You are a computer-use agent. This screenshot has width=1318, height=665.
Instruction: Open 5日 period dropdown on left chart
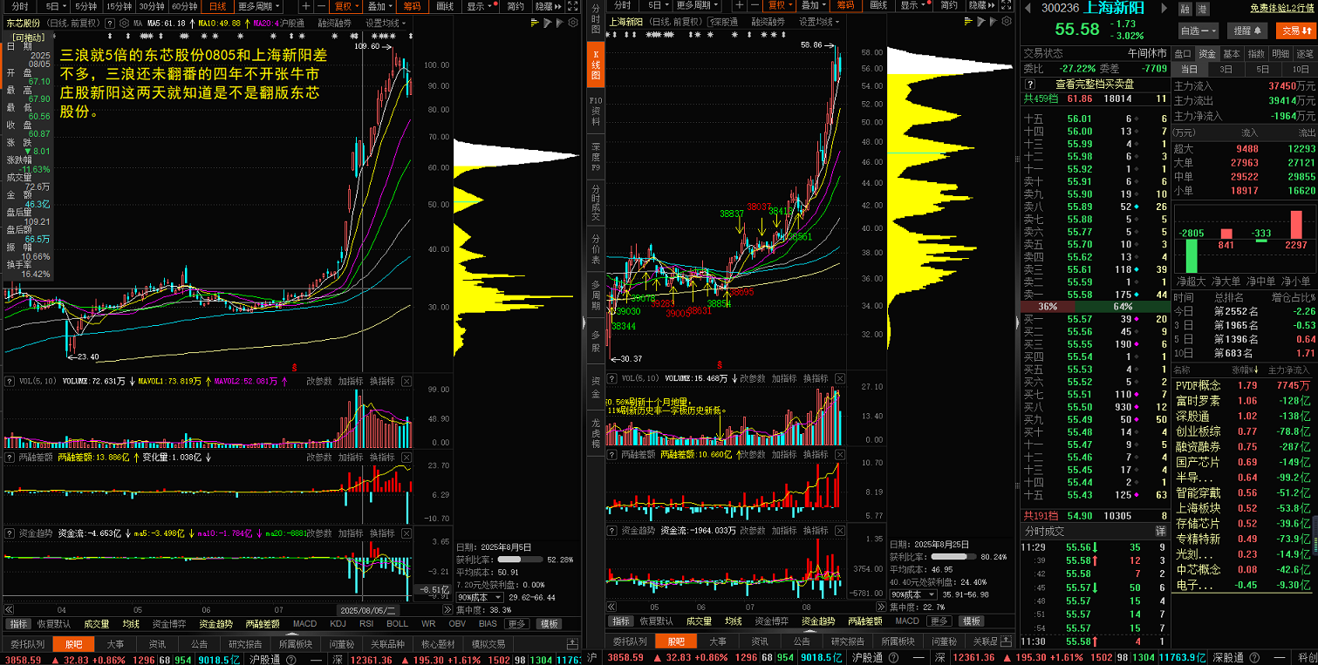tap(56, 6)
